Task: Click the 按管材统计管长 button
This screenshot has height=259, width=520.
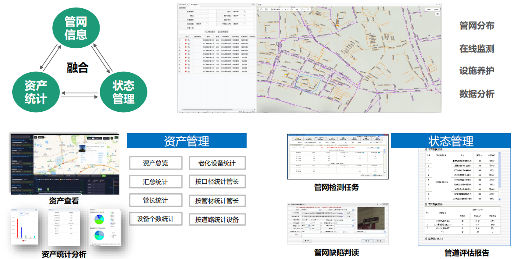Action: coord(217,201)
